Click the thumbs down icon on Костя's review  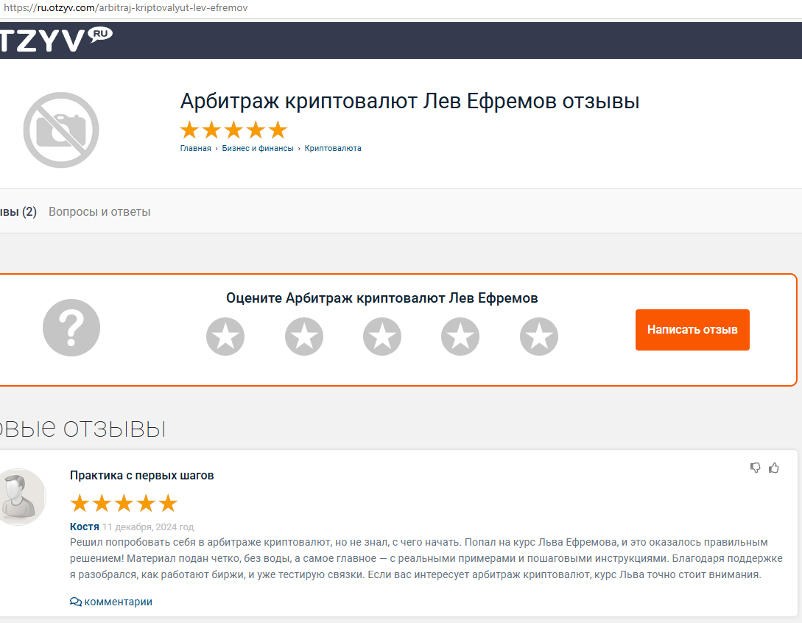[x=755, y=468]
